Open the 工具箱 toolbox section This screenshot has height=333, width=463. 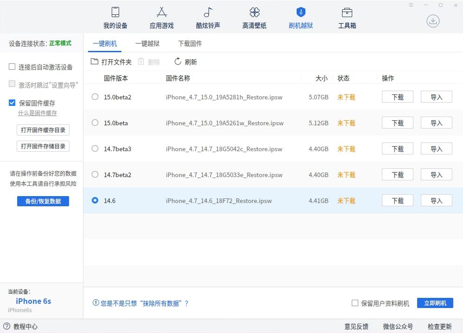point(347,17)
